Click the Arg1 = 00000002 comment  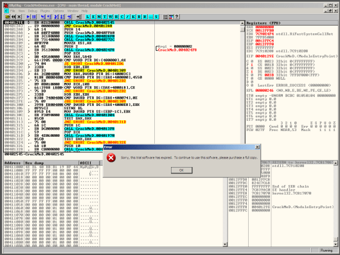click(x=175, y=46)
